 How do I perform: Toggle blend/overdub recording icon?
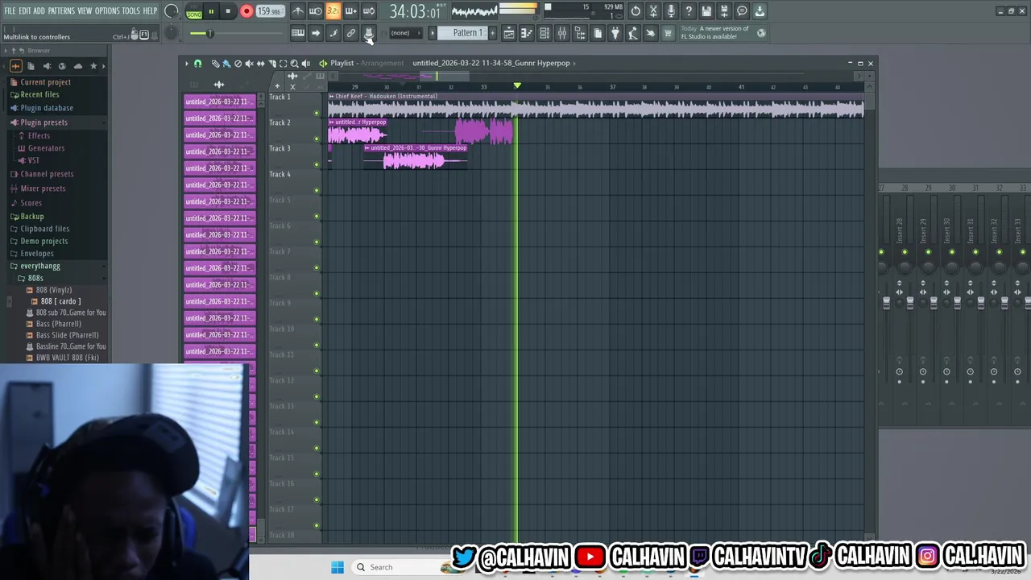coord(351,11)
